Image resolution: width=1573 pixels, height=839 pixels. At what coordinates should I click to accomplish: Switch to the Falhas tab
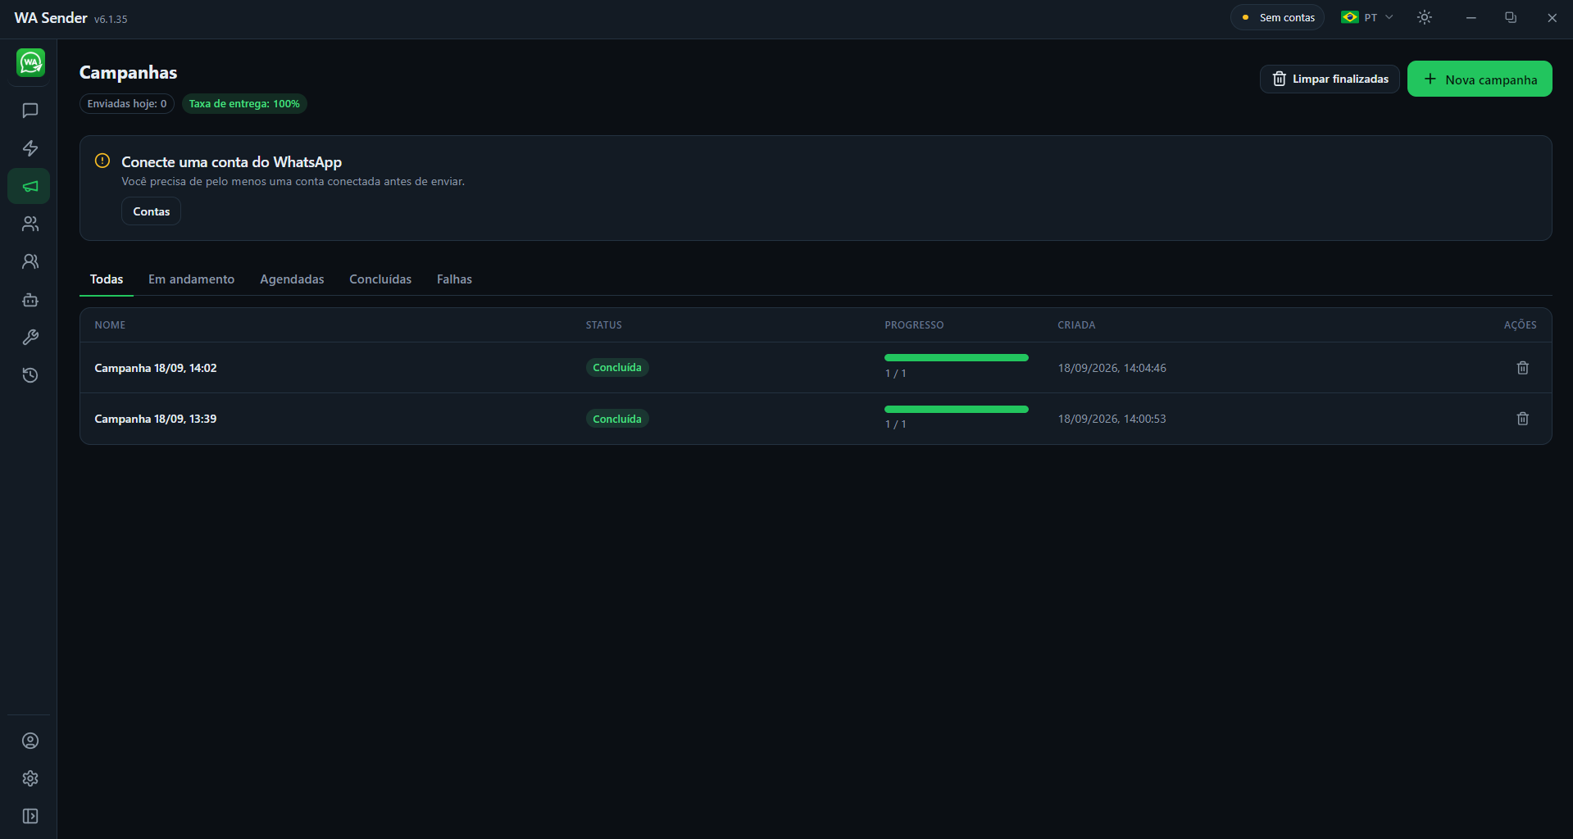(x=454, y=279)
